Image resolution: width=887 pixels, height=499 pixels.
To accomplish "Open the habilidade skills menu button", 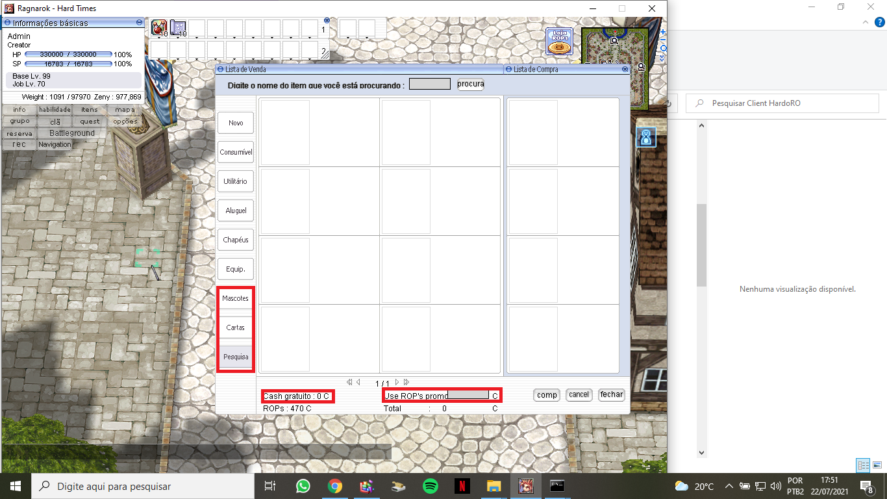I will pos(55,110).
